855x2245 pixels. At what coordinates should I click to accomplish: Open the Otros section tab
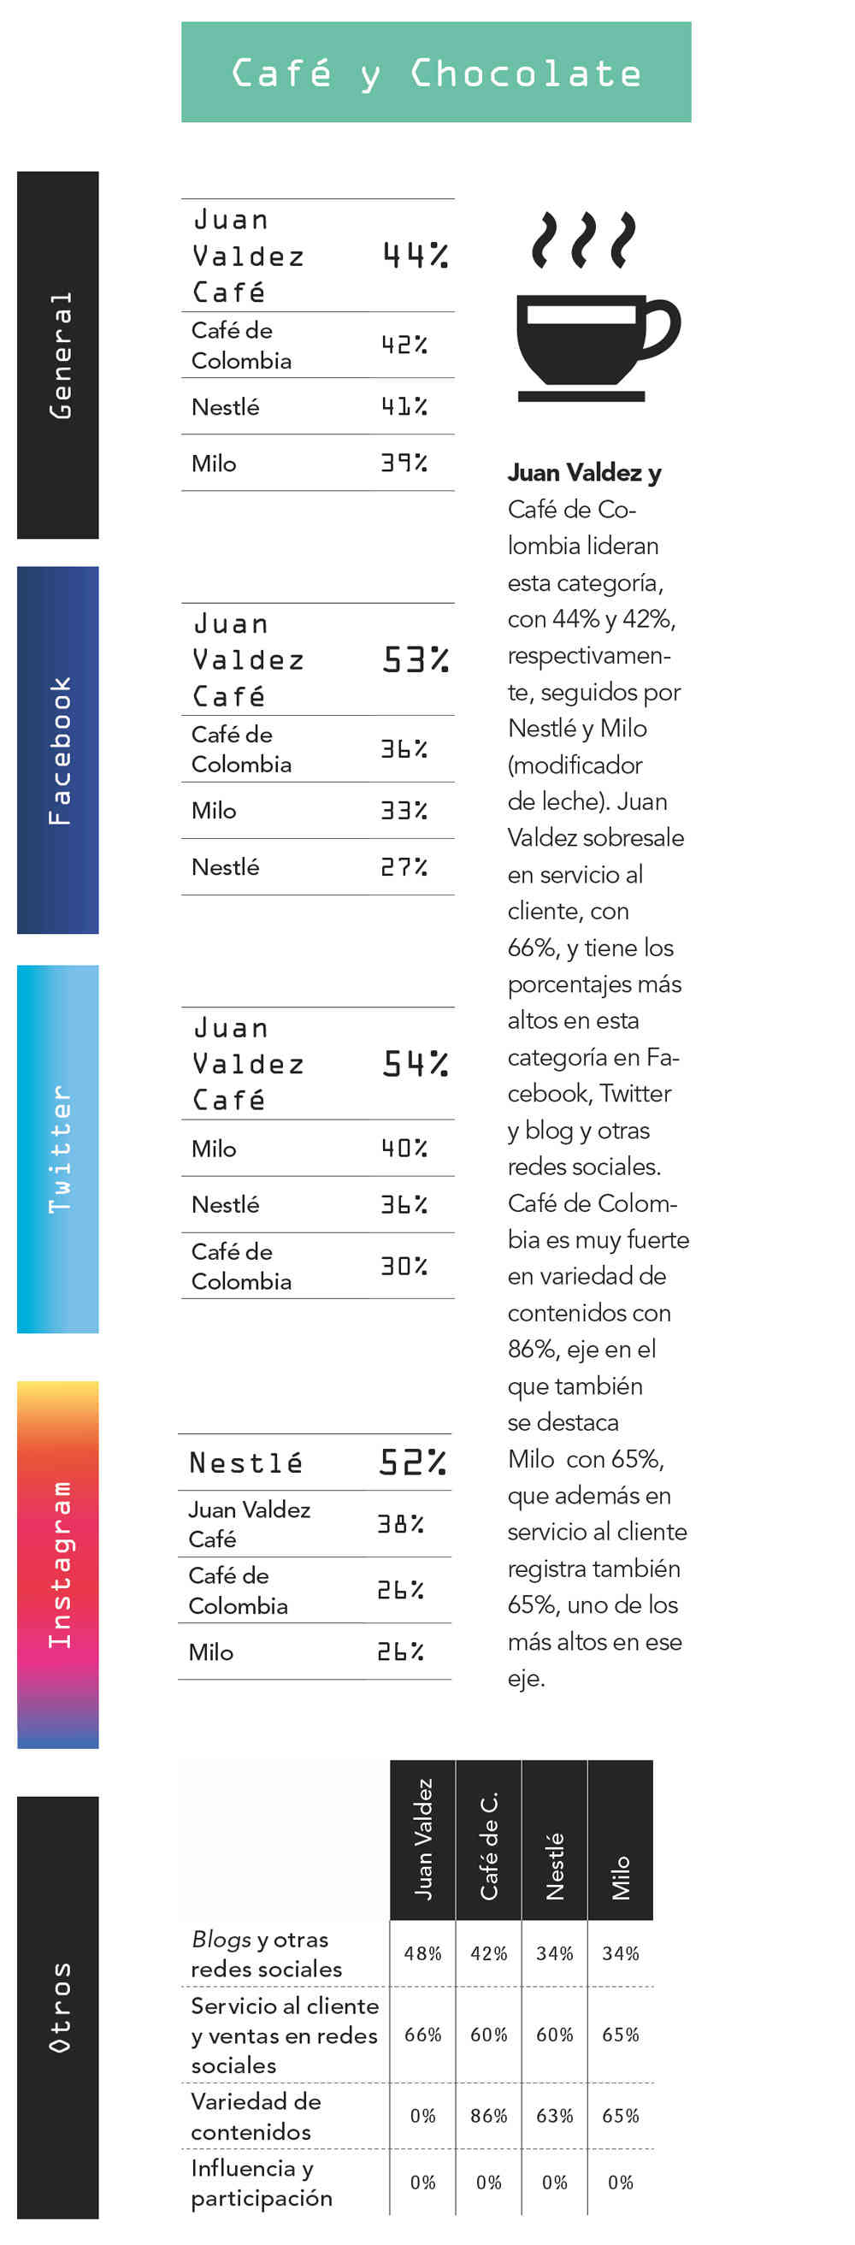tap(57, 2006)
